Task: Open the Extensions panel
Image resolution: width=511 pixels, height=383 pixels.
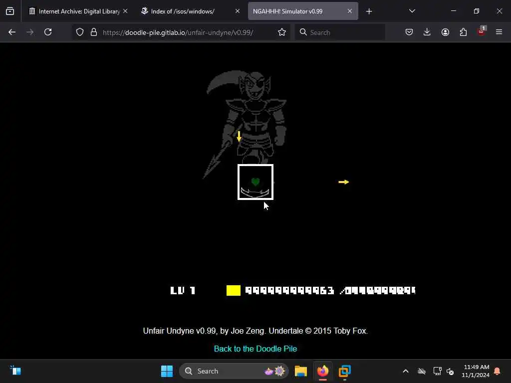Action: (463, 32)
